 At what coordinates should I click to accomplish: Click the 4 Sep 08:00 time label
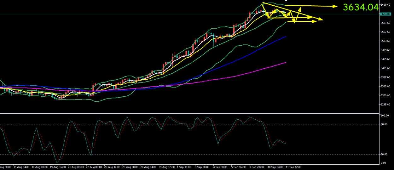tap(220, 167)
